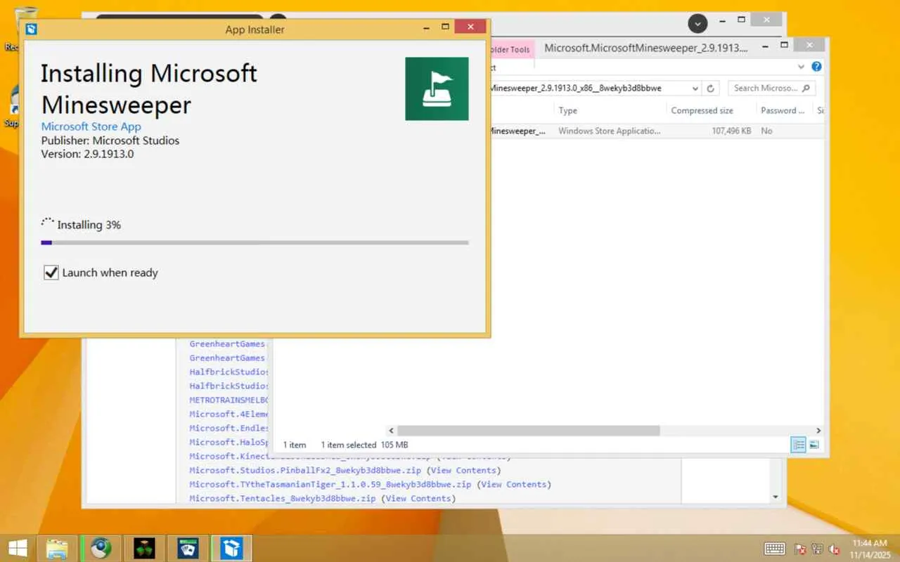Screen dimensions: 900x562
Task: Minimize the background browser window
Action: click(x=722, y=20)
